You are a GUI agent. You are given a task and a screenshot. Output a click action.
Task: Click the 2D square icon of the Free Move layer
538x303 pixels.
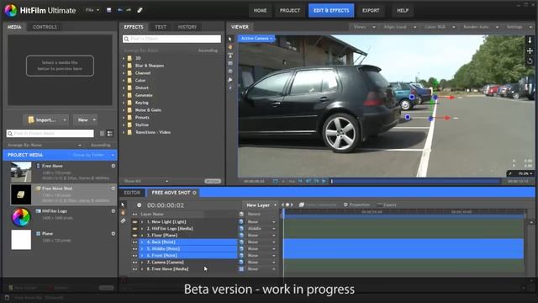pos(241,269)
